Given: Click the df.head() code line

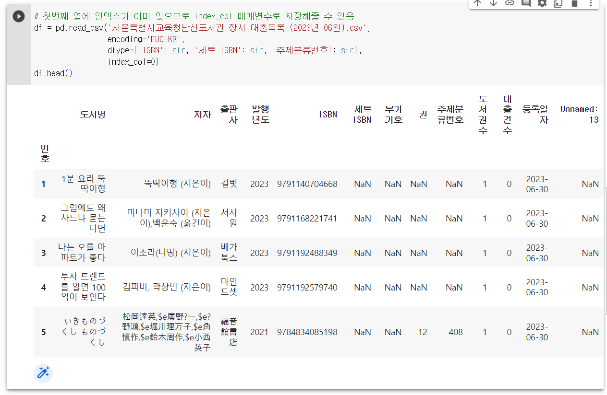Looking at the screenshot, I should [x=53, y=74].
